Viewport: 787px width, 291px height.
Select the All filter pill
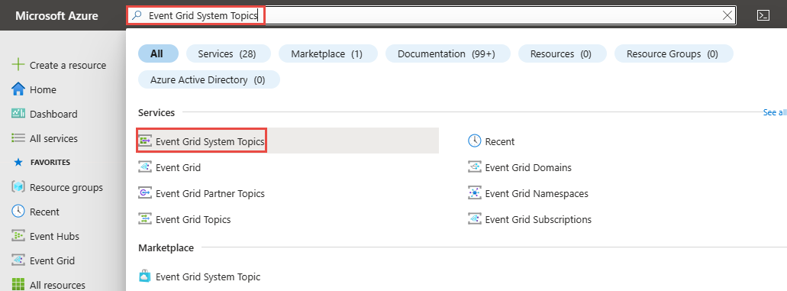pos(158,53)
